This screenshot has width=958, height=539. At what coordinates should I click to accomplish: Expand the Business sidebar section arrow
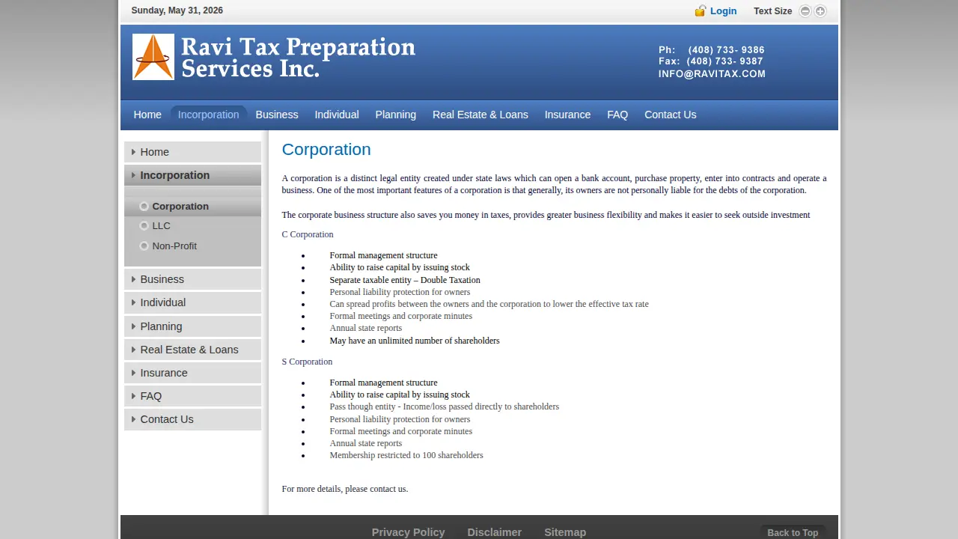[x=133, y=279]
